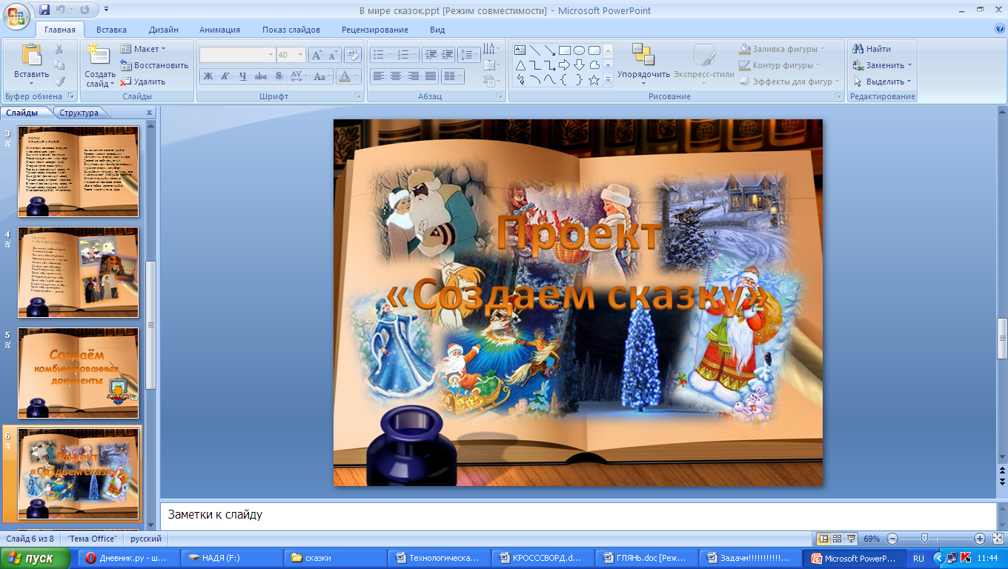This screenshot has height=569, width=1008.
Task: Open the Показ слайдов ribbon tab
Action: click(291, 30)
